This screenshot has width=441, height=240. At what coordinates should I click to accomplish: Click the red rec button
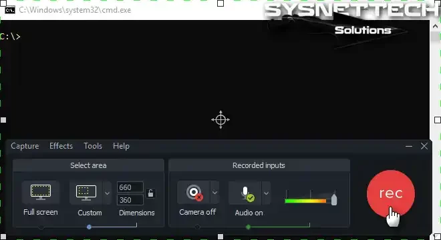pyautogui.click(x=391, y=194)
